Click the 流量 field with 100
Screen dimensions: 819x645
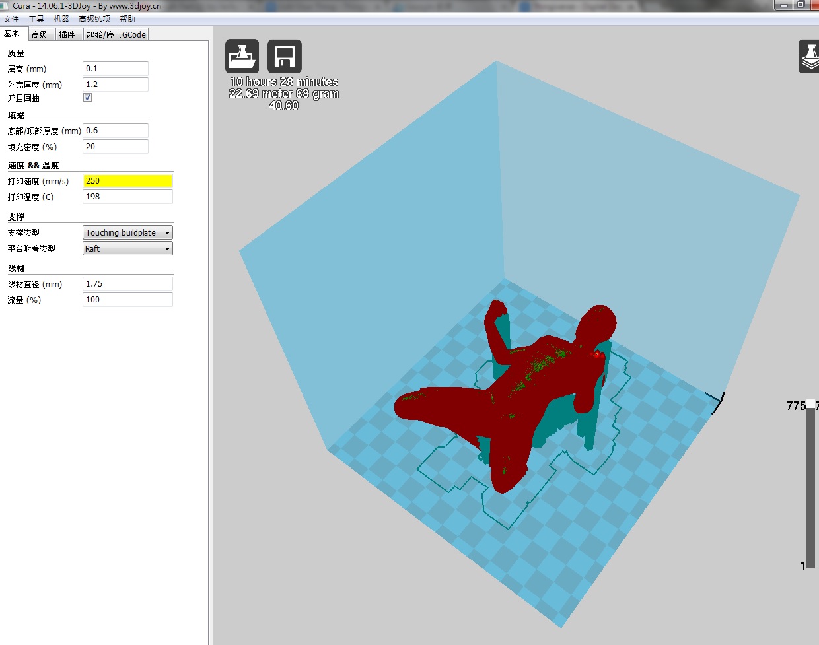[127, 300]
